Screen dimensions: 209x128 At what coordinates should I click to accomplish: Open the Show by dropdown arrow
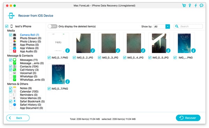click(168, 27)
